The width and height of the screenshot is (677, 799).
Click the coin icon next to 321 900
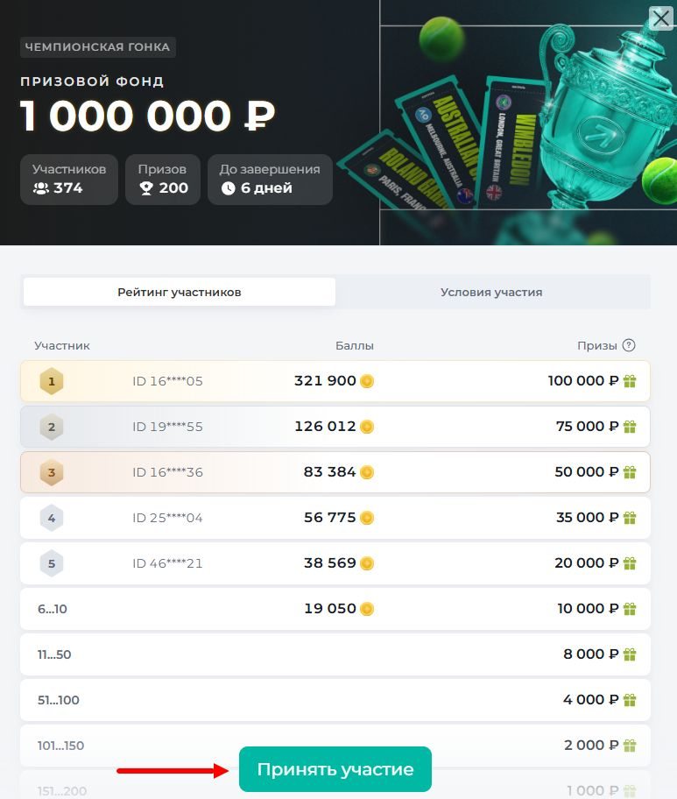(367, 381)
